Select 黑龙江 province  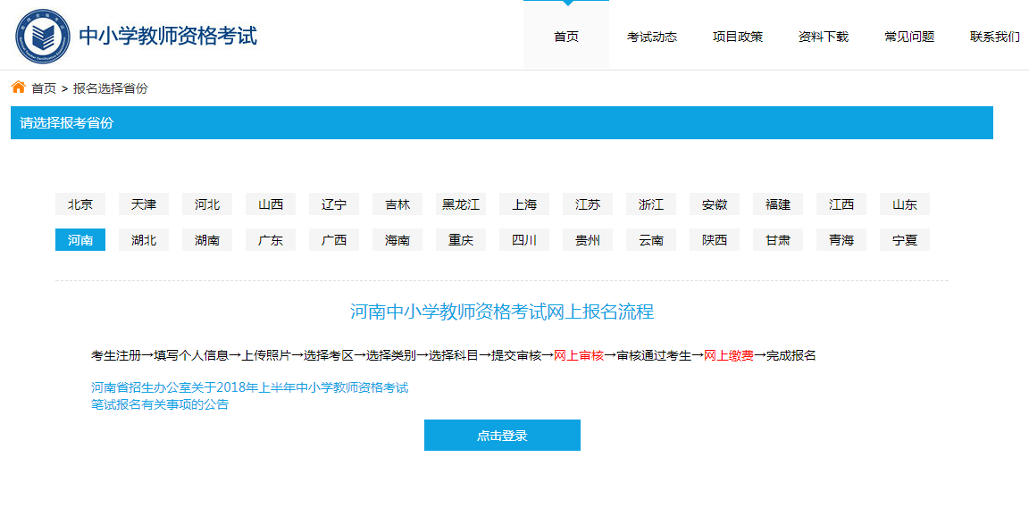click(461, 204)
